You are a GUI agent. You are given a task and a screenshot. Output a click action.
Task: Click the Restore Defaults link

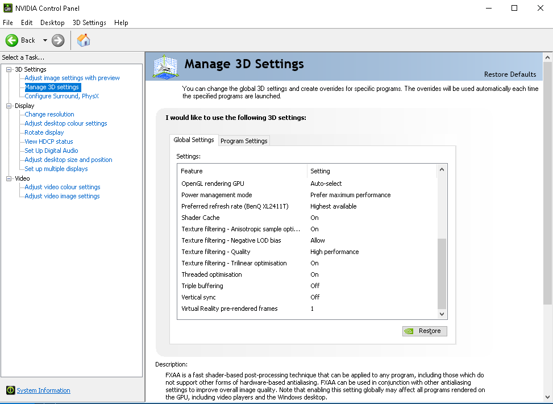510,74
